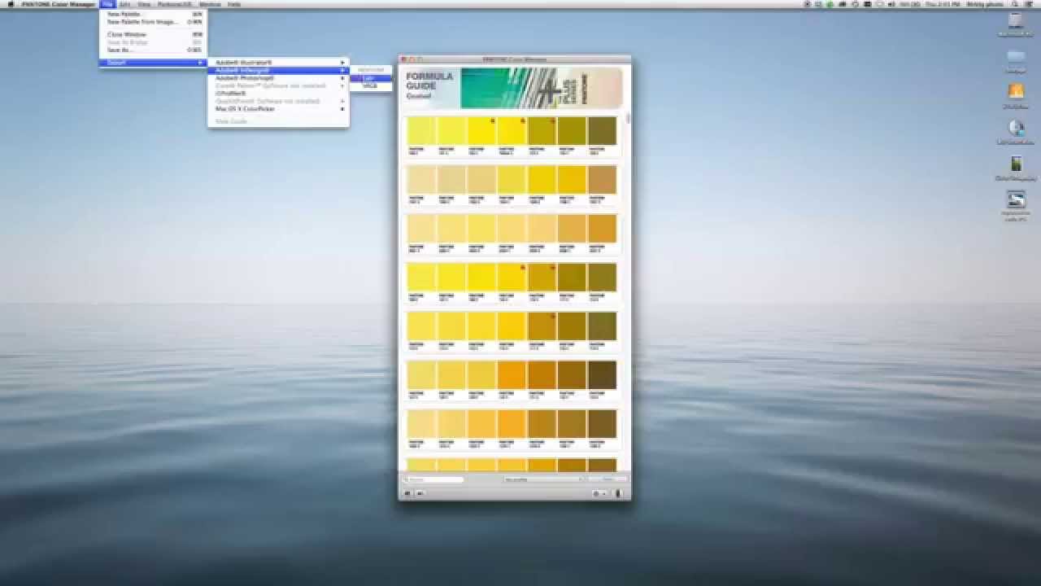
Task: Select the first yellow swatch in the top row
Action: pyautogui.click(x=420, y=131)
